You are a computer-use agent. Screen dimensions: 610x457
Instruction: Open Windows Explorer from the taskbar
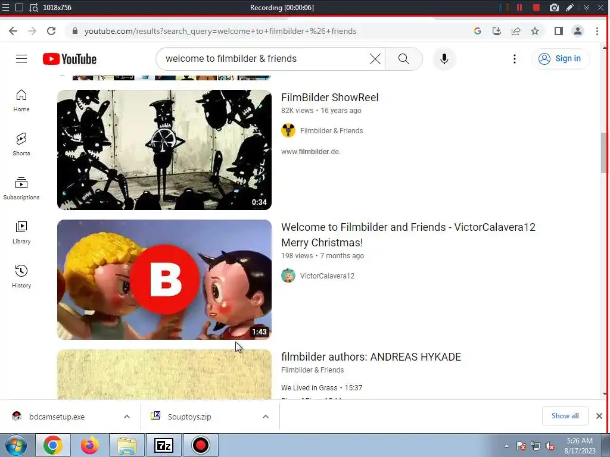pyautogui.click(x=127, y=445)
